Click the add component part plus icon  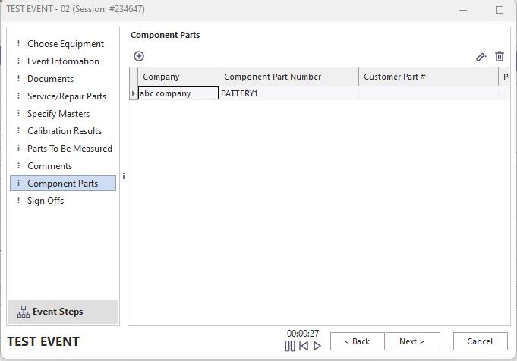139,56
